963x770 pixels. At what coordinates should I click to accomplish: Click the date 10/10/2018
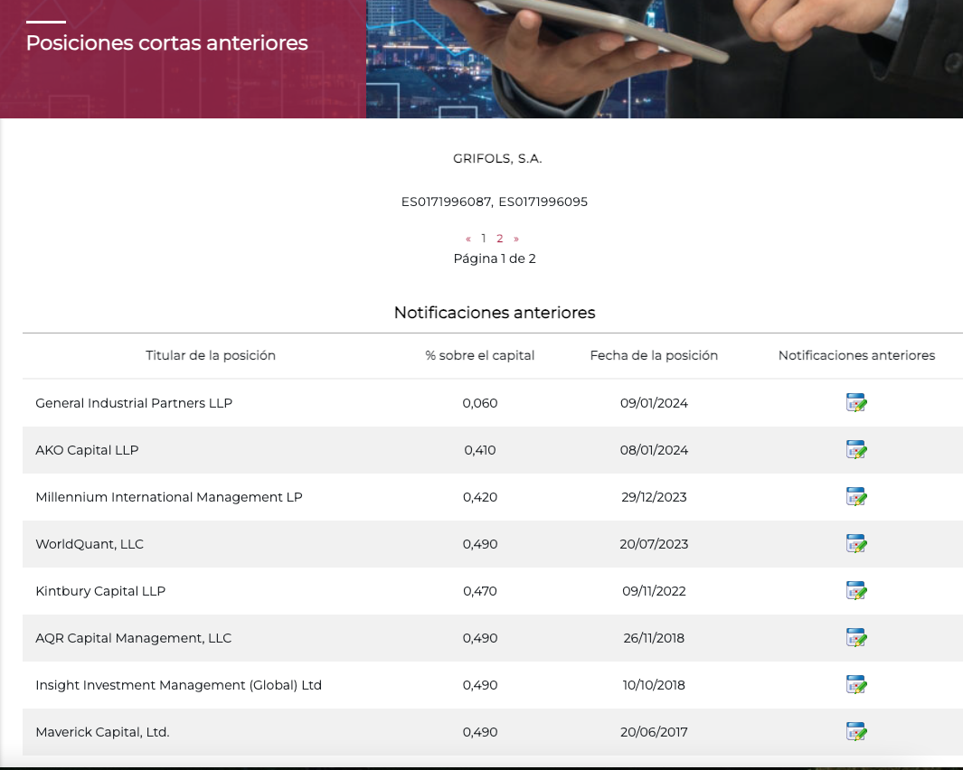pos(654,685)
